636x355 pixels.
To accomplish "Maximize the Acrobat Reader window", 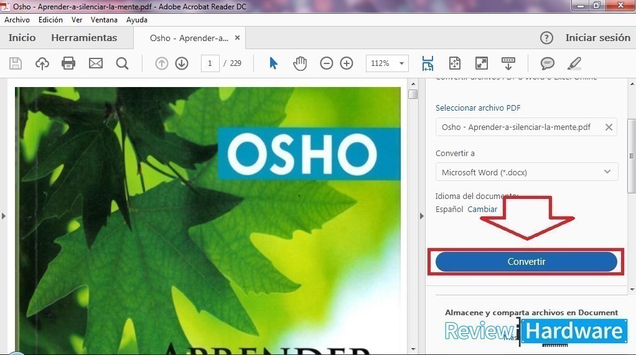I will tap(597, 5).
